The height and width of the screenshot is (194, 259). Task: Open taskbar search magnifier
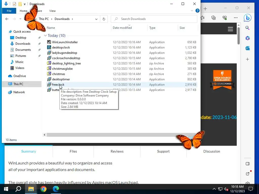18,189
